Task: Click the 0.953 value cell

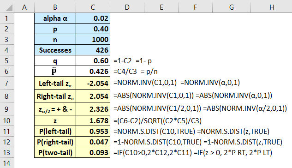Action: click(93, 132)
